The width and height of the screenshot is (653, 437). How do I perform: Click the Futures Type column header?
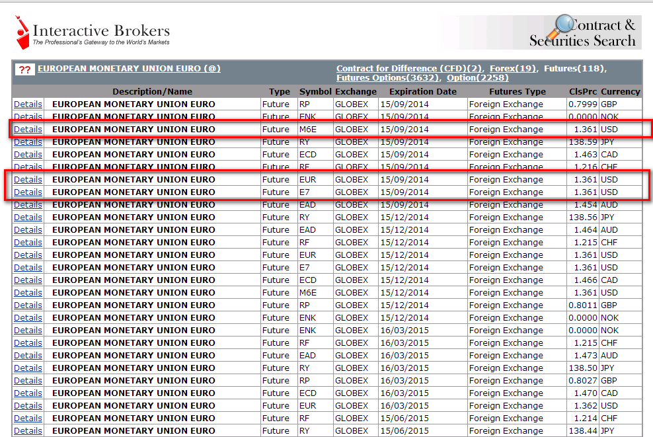[518, 92]
